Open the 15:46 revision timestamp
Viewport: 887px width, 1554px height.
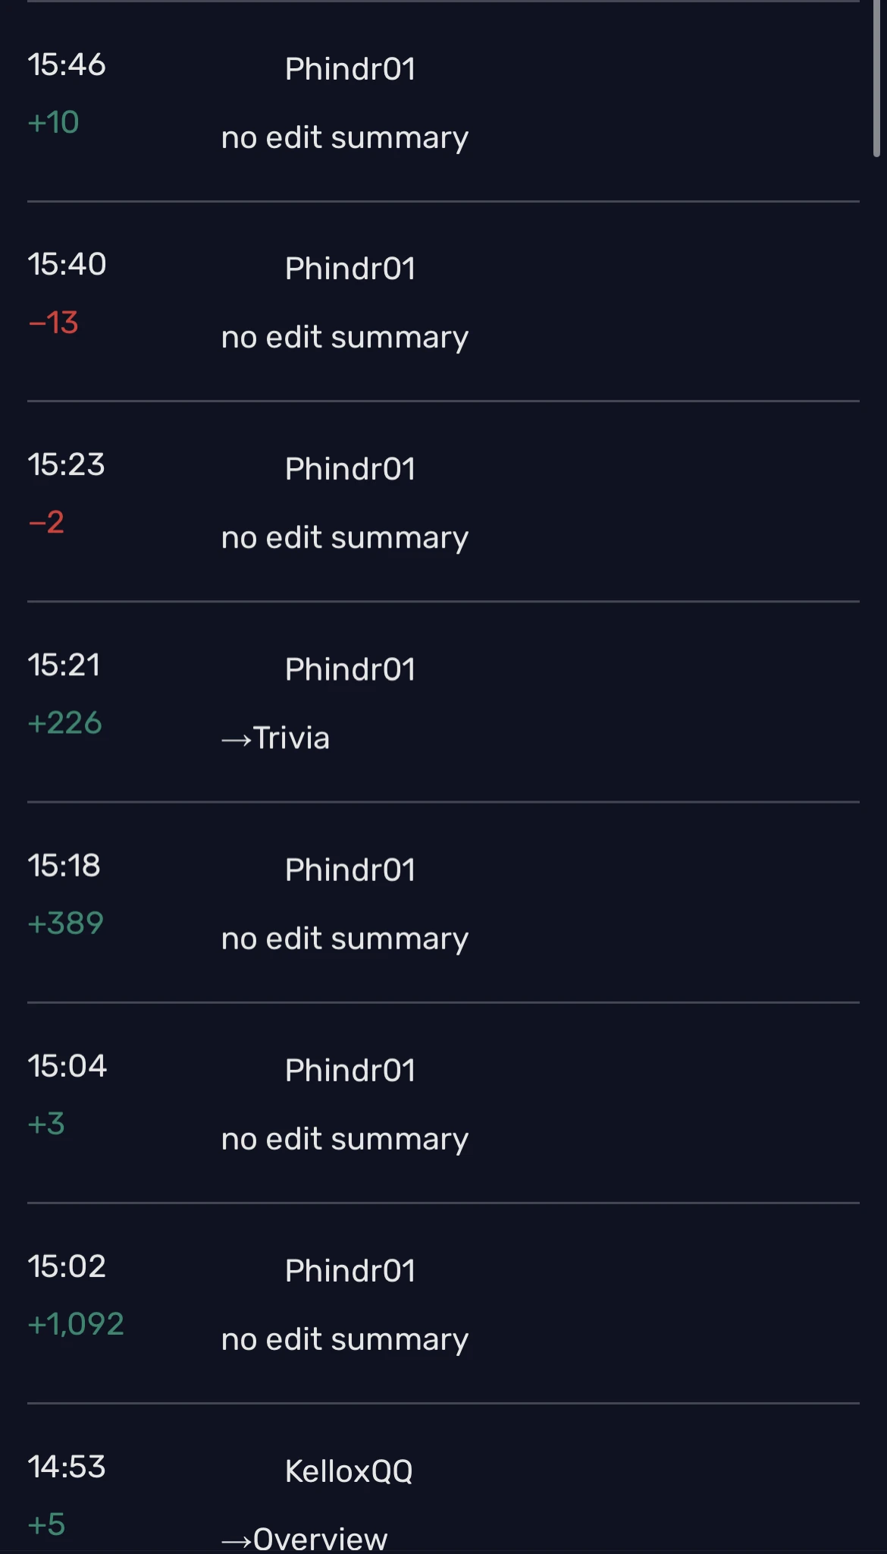[67, 65]
